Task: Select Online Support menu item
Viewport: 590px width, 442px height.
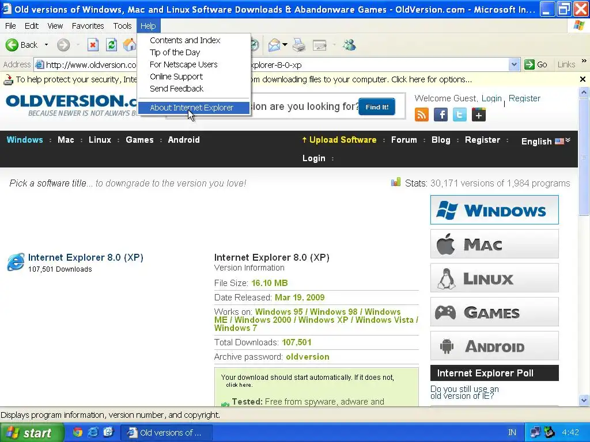Action: click(194, 77)
